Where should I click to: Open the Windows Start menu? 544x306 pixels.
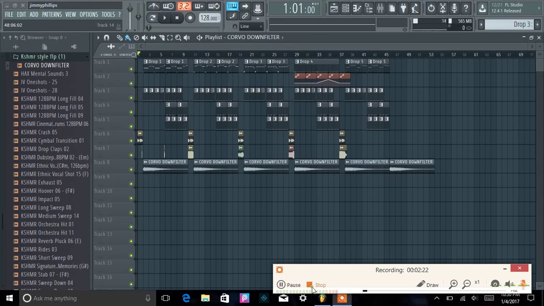point(9,298)
